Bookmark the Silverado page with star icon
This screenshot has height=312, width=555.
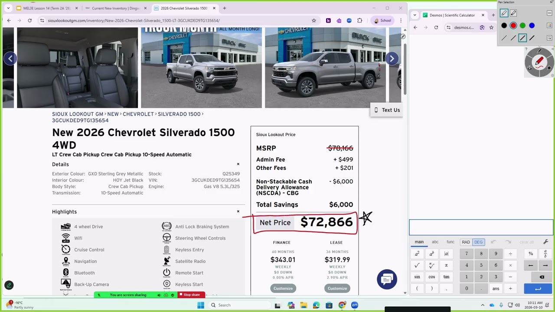(314, 20)
